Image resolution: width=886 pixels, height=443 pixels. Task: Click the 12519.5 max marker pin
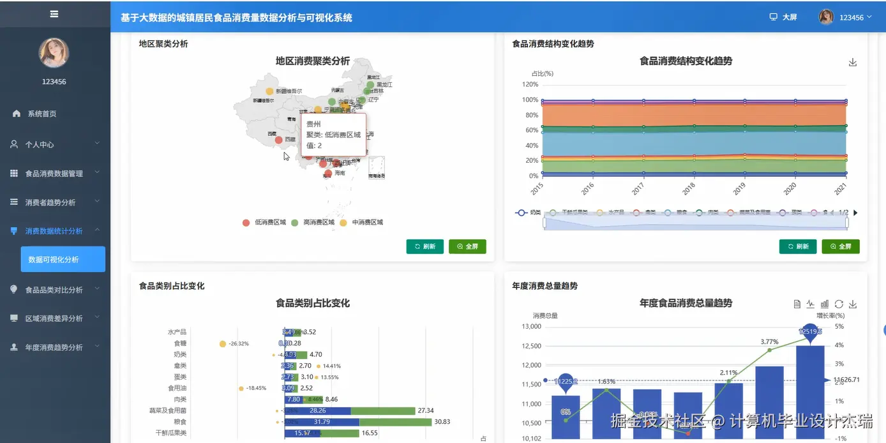pyautogui.click(x=810, y=333)
